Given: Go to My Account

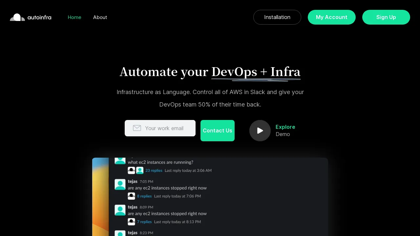Looking at the screenshot, I should 331,17.
